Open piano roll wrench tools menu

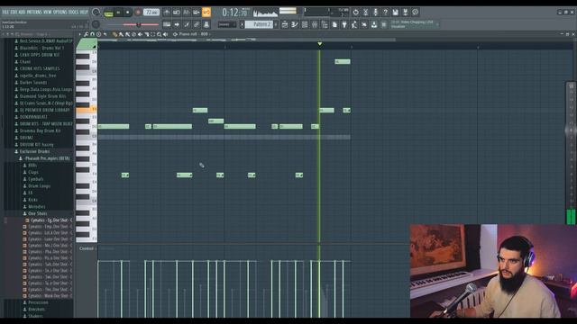point(87,34)
